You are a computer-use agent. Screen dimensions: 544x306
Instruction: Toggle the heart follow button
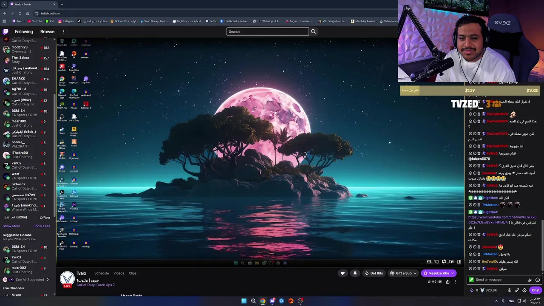click(x=343, y=273)
